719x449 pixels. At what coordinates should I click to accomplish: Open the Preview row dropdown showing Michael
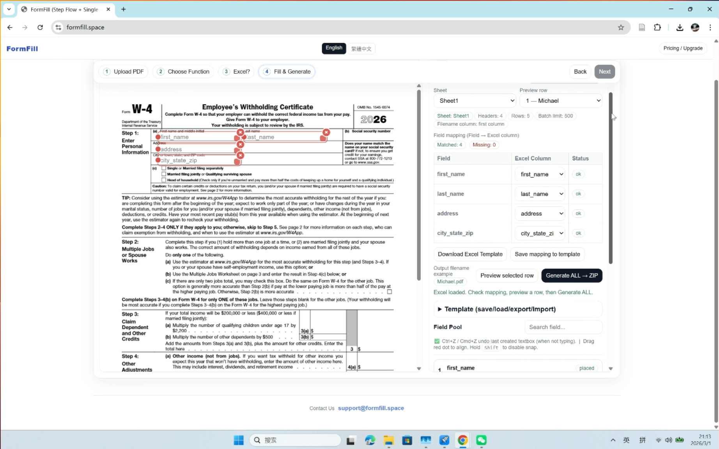560,101
